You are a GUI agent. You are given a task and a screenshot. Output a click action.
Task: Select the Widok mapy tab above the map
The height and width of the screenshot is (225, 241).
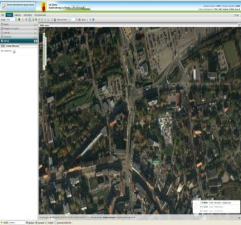coord(44,25)
